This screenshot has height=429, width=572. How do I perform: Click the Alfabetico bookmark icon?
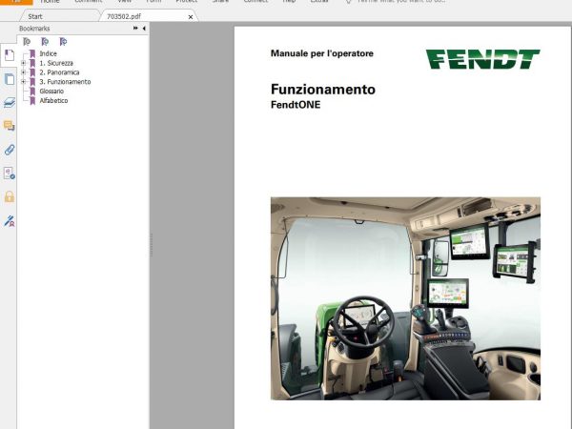click(x=32, y=101)
